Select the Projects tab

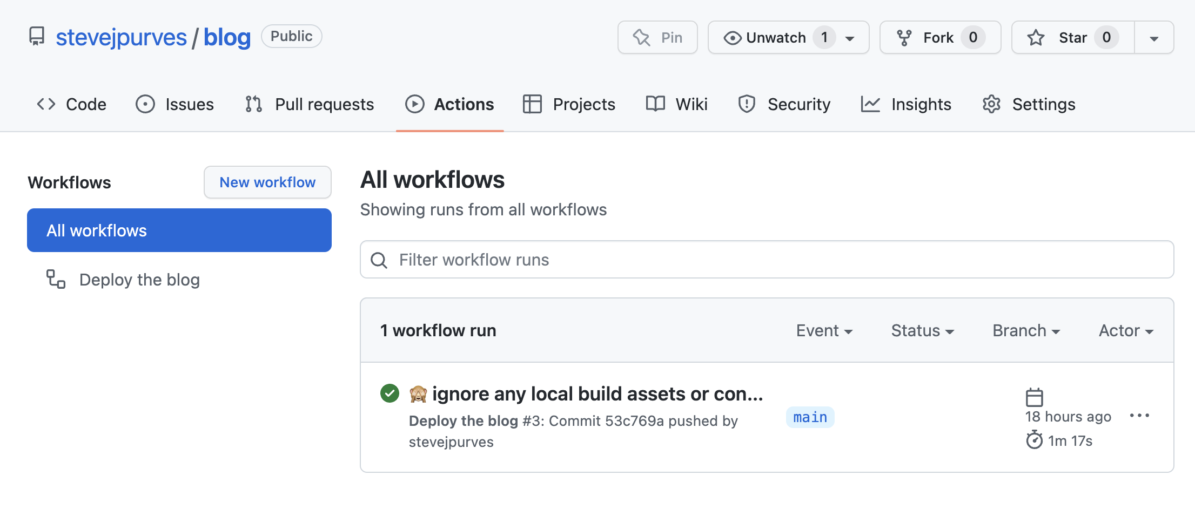coord(568,104)
